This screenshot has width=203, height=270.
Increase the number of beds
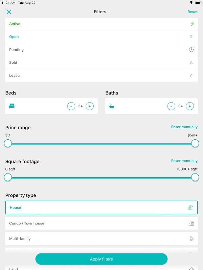90,106
